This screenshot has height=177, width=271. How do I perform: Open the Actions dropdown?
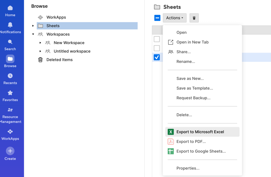(174, 18)
